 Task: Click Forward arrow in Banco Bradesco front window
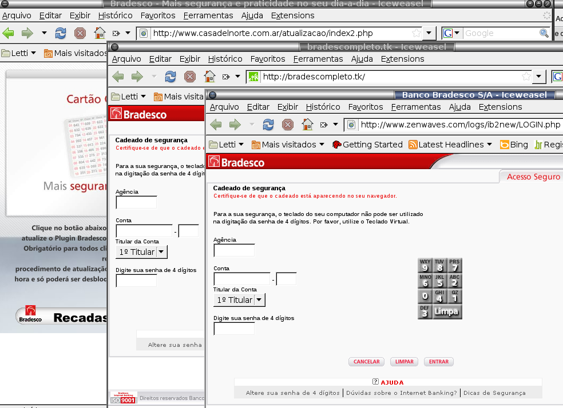point(235,125)
